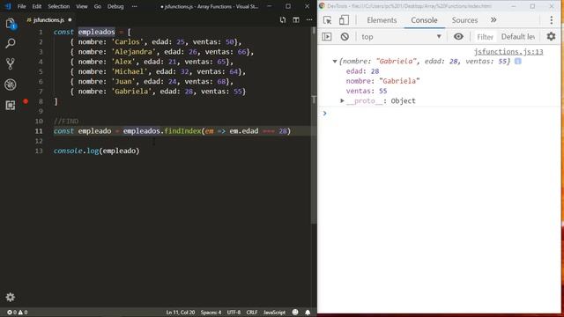Click the 'Michael' string on line 5
Screen dimensions: 564x317
(x=130, y=72)
